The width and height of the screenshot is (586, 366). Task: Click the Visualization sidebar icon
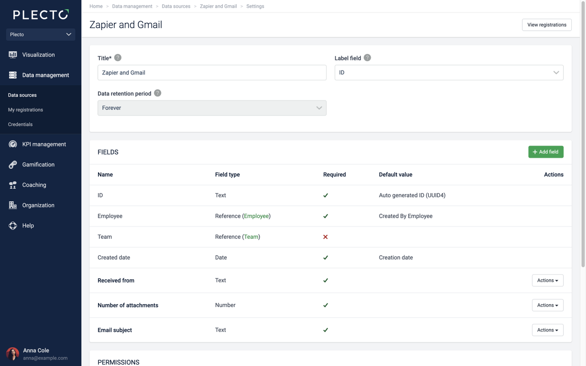point(13,55)
